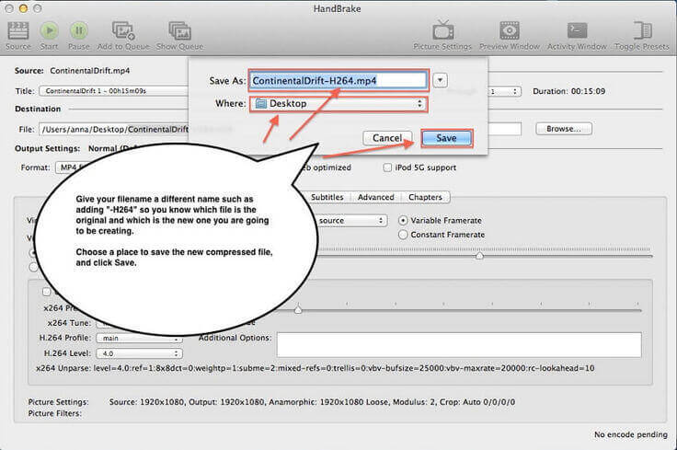Click the Additional Options text box
This screenshot has height=450, width=677.
click(459, 344)
